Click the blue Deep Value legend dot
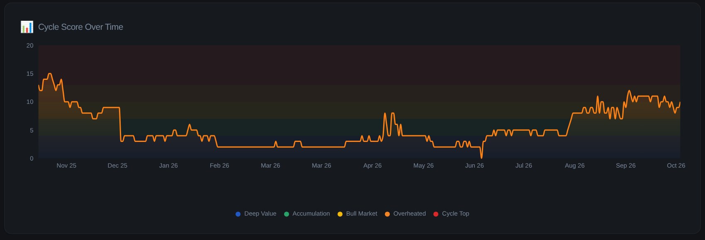This screenshot has width=705, height=240. pos(238,214)
